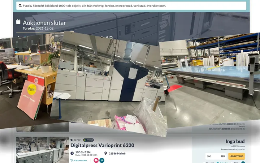The height and width of the screenshot is (163, 260).
Task: Open the Varioprint listing thumbnail
Action: pos(42,150)
